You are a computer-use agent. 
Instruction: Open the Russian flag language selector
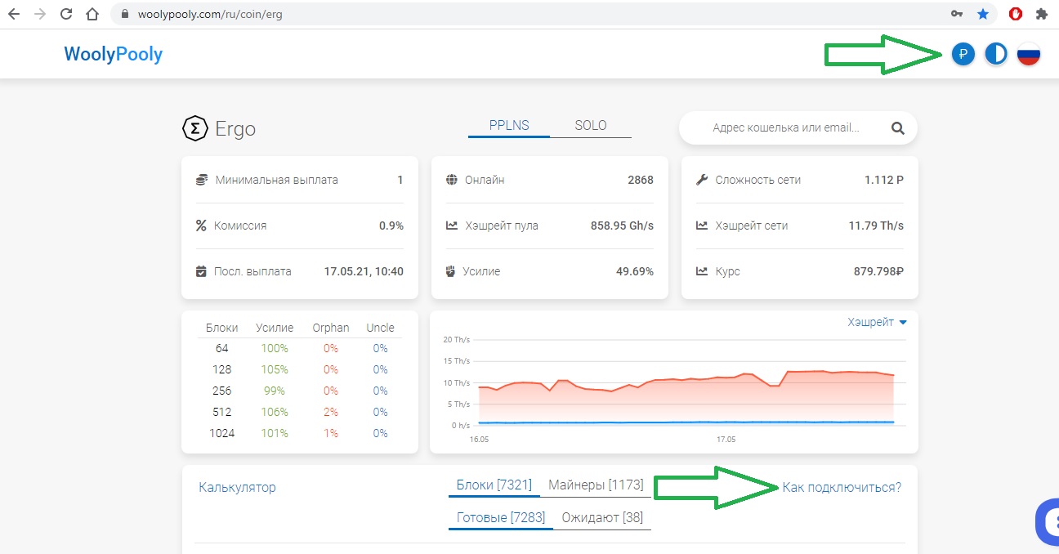click(x=1028, y=55)
